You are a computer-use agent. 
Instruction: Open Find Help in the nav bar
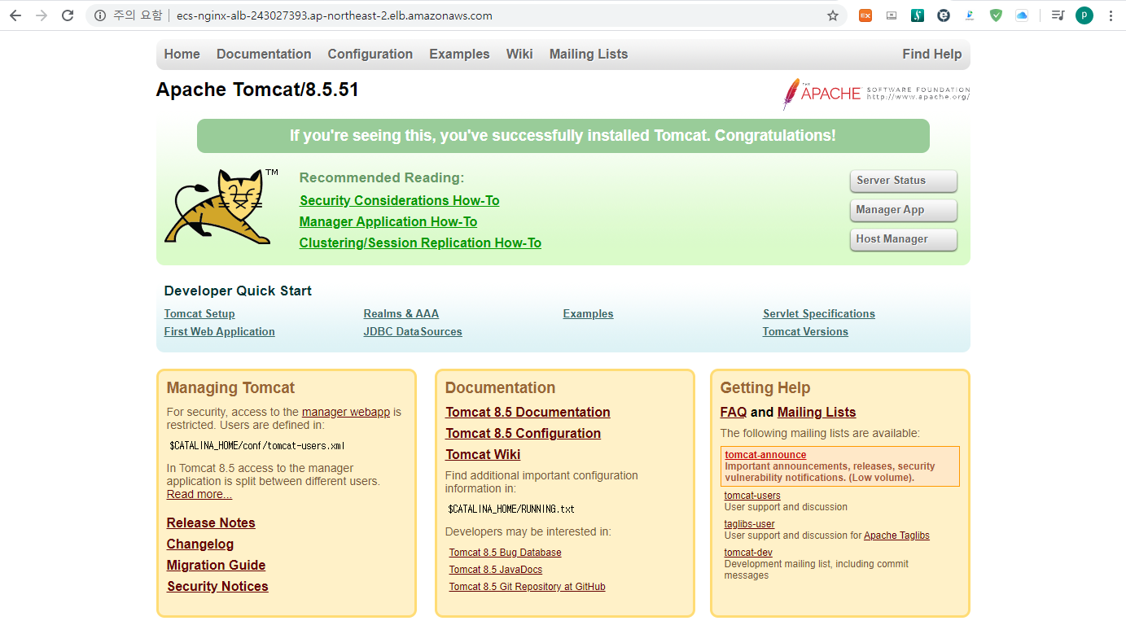pyautogui.click(x=932, y=55)
